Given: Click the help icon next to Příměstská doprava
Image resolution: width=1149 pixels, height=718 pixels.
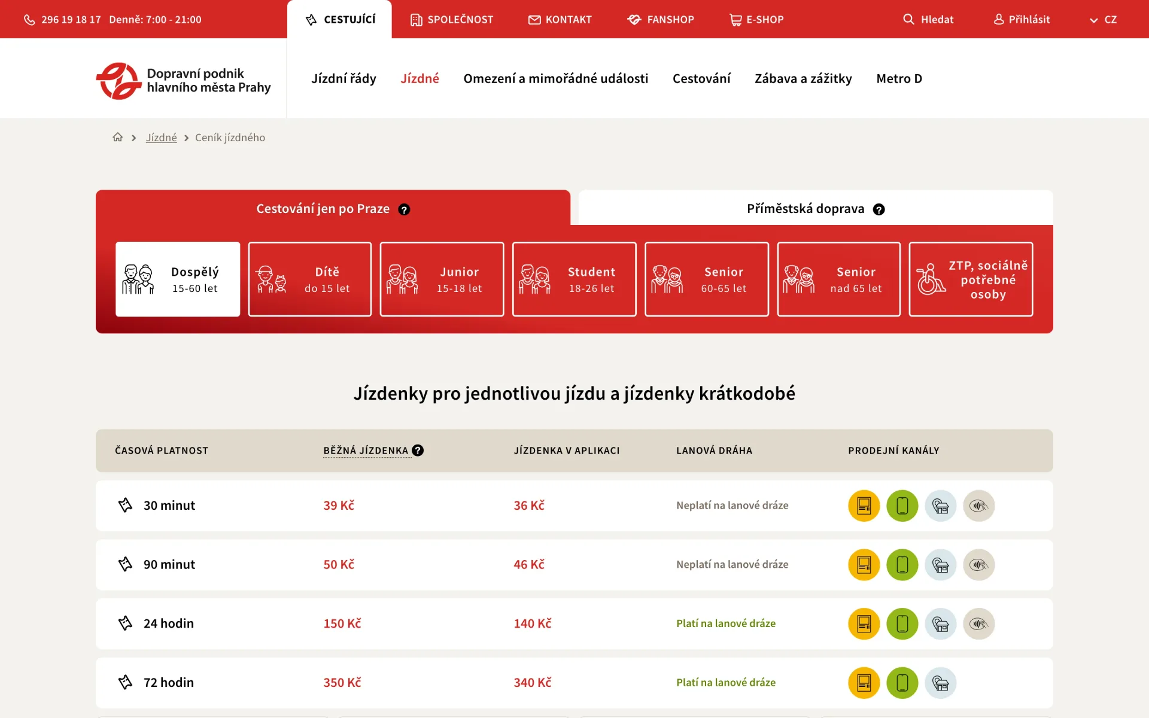Looking at the screenshot, I should pyautogui.click(x=879, y=209).
